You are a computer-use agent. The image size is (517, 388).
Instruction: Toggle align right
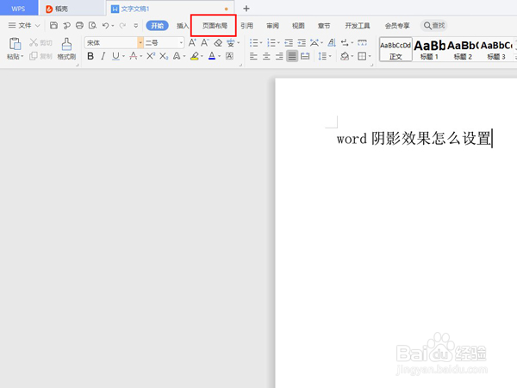279,56
